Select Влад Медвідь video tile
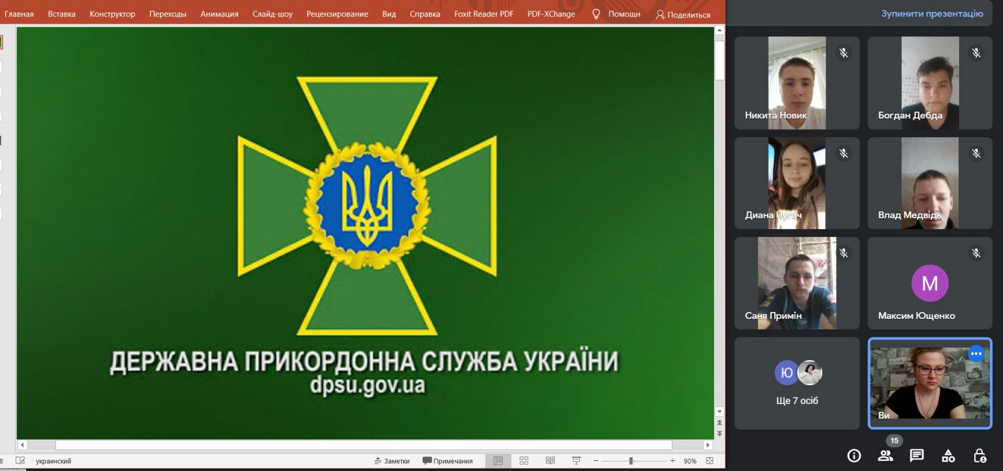Screen dimensions: 1003x471 930,183
